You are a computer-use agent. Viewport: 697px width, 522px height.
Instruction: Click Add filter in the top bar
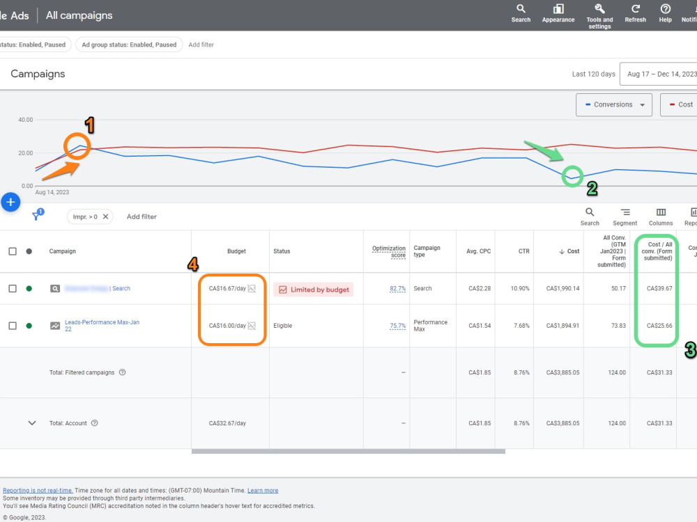[201, 45]
